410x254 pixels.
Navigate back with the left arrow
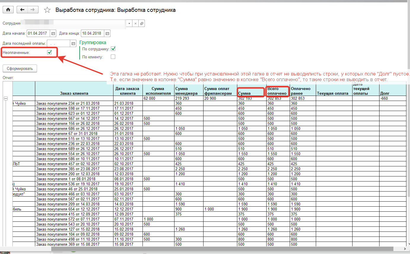(22, 10)
